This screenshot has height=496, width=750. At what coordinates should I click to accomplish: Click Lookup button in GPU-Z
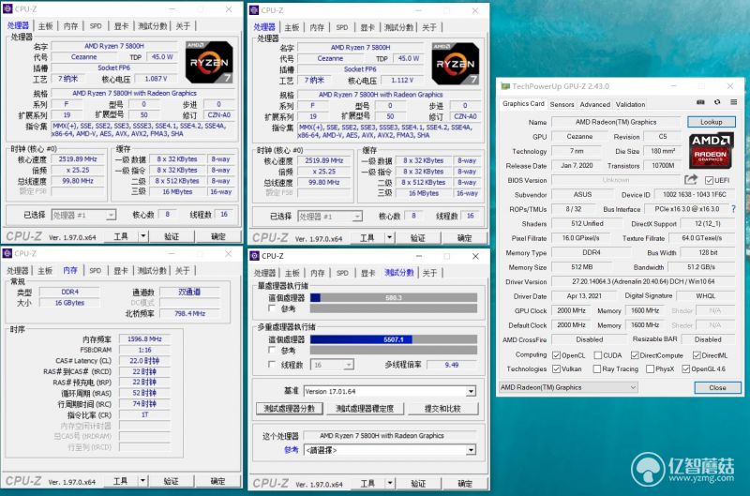point(712,122)
